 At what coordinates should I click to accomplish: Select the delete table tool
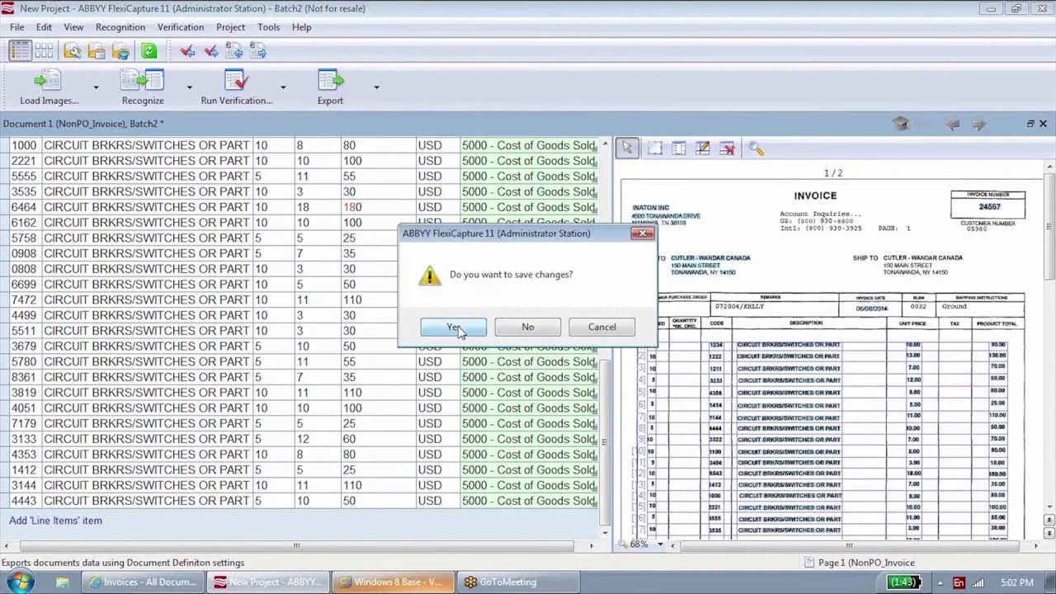coord(727,148)
